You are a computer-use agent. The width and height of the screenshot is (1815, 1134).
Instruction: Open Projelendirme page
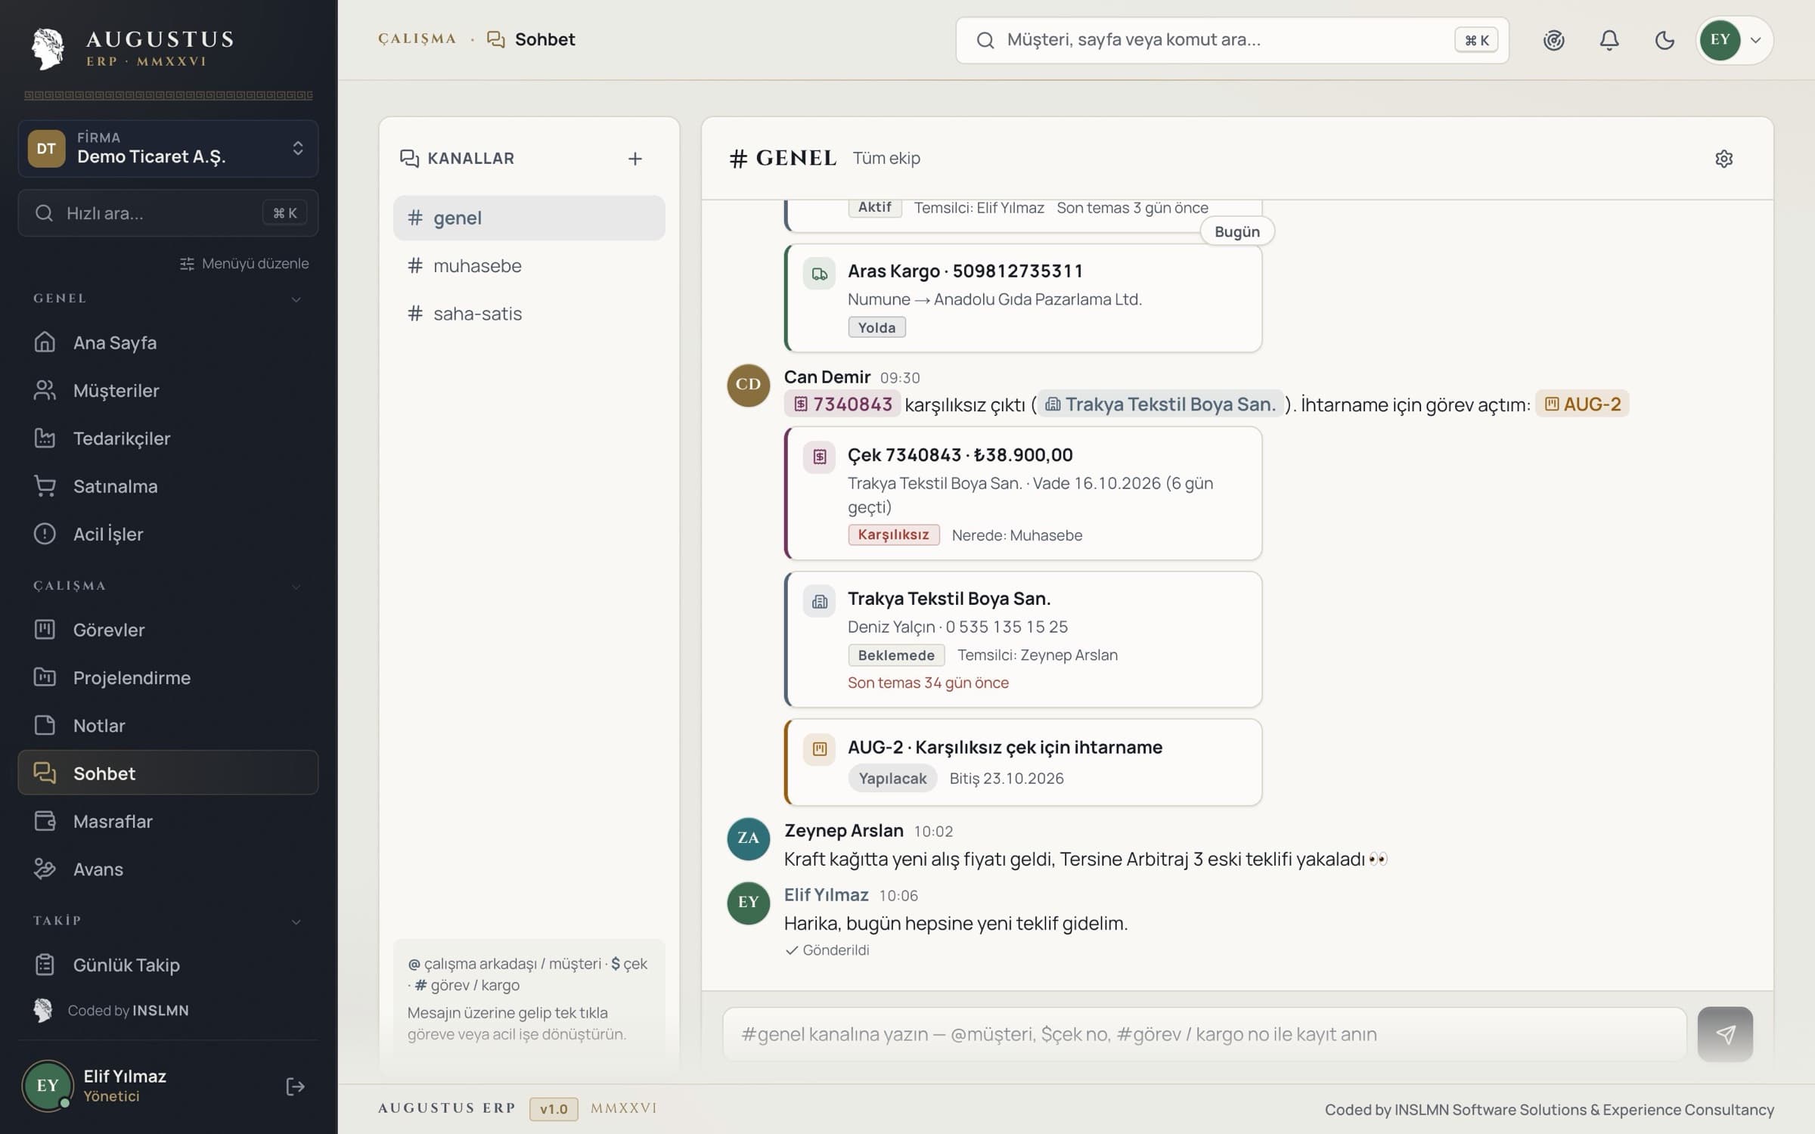point(168,677)
